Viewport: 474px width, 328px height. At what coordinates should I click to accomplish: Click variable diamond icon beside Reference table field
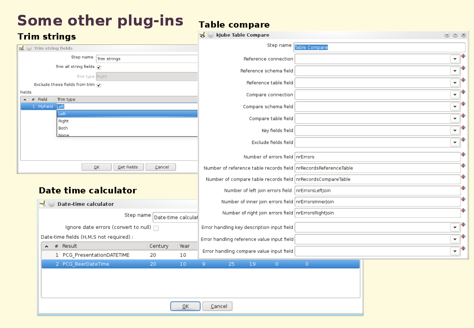(463, 80)
